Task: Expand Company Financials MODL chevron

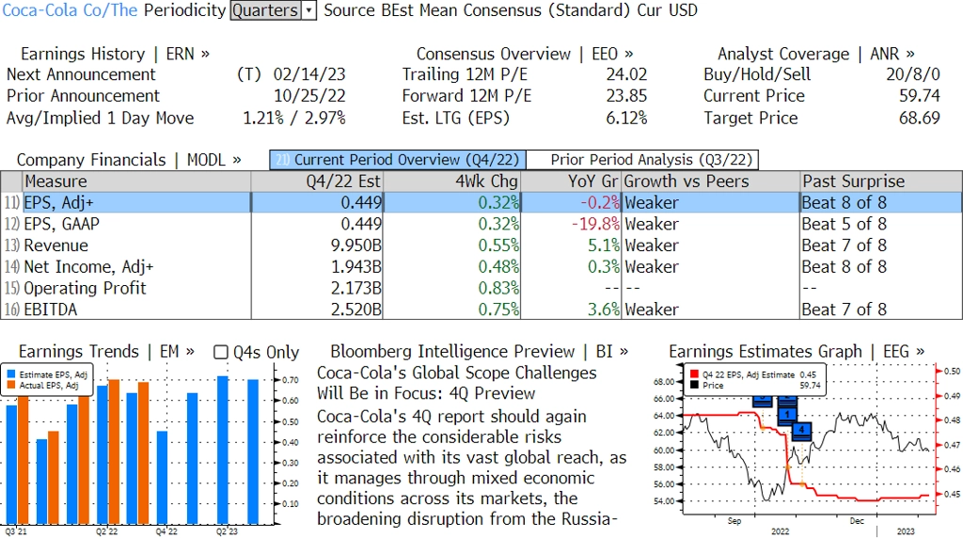Action: pos(236,160)
